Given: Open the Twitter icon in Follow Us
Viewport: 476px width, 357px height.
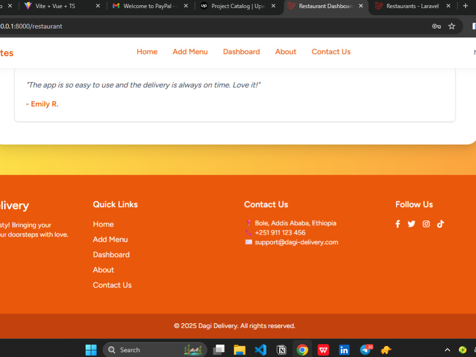Looking at the screenshot, I should click(x=411, y=224).
